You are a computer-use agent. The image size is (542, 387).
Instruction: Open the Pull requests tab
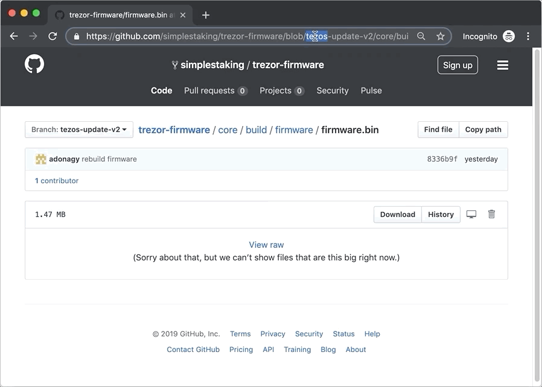pos(215,90)
